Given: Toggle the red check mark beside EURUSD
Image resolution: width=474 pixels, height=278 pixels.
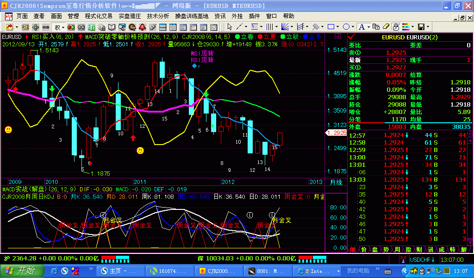Looking at the screenshot, I should point(351,37).
